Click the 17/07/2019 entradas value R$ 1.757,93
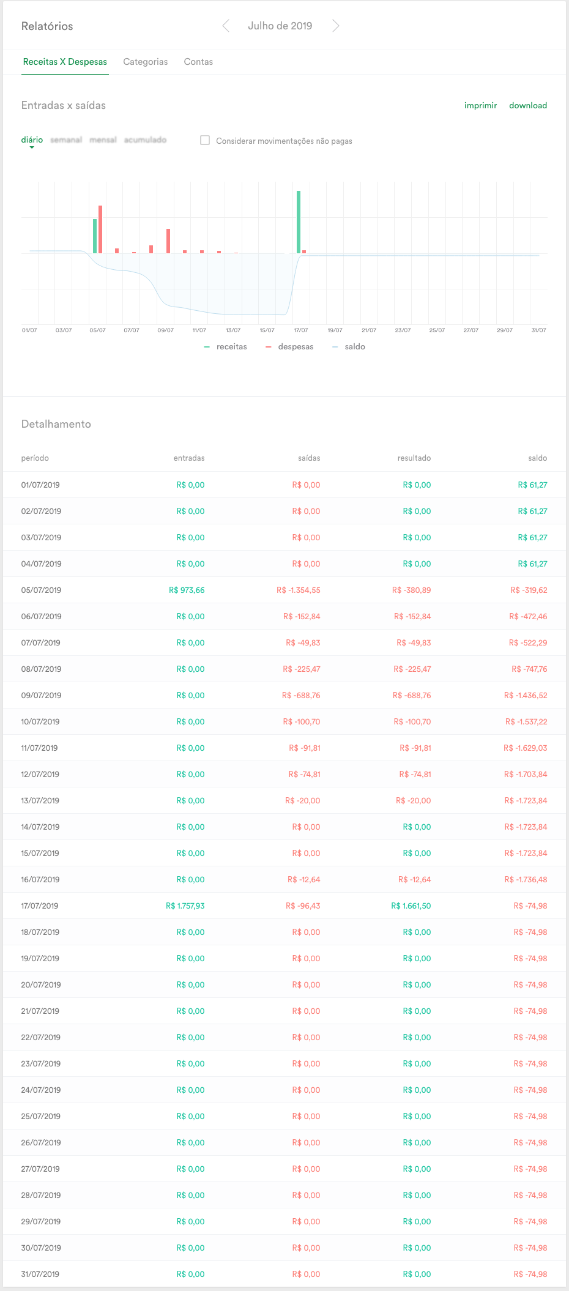The height and width of the screenshot is (1291, 569). click(x=185, y=906)
